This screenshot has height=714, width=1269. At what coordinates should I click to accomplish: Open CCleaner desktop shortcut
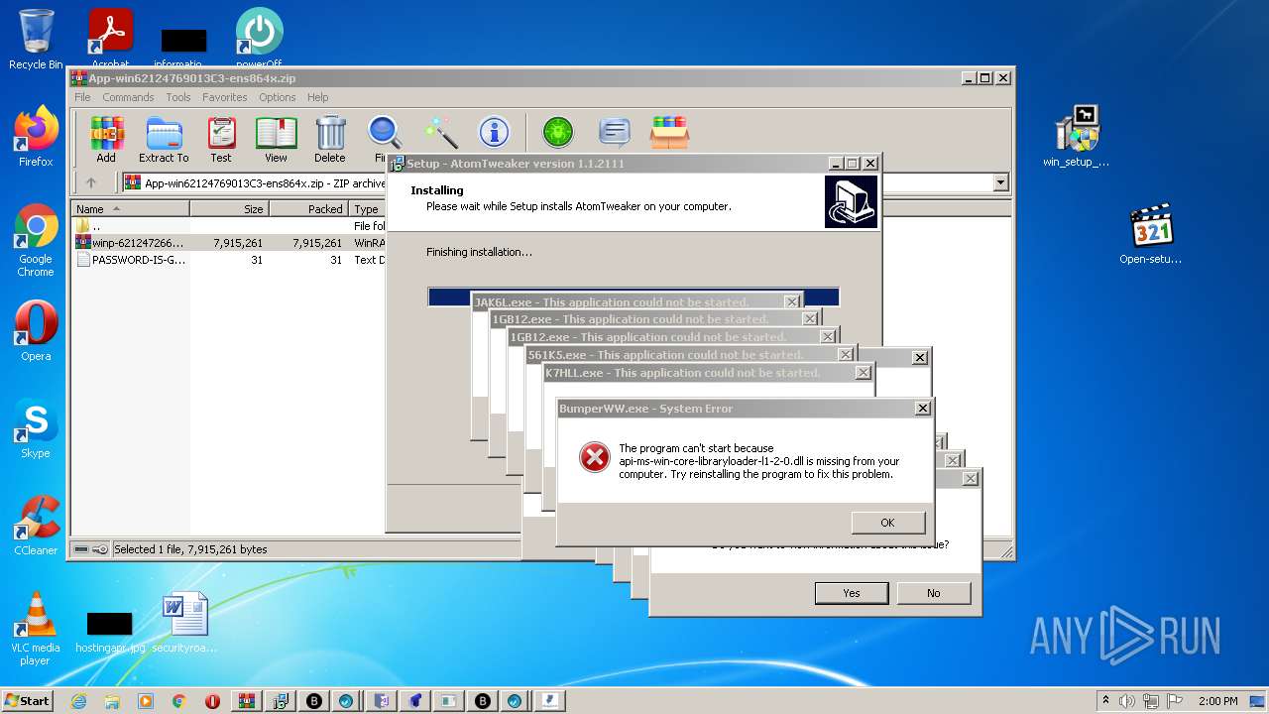click(36, 526)
